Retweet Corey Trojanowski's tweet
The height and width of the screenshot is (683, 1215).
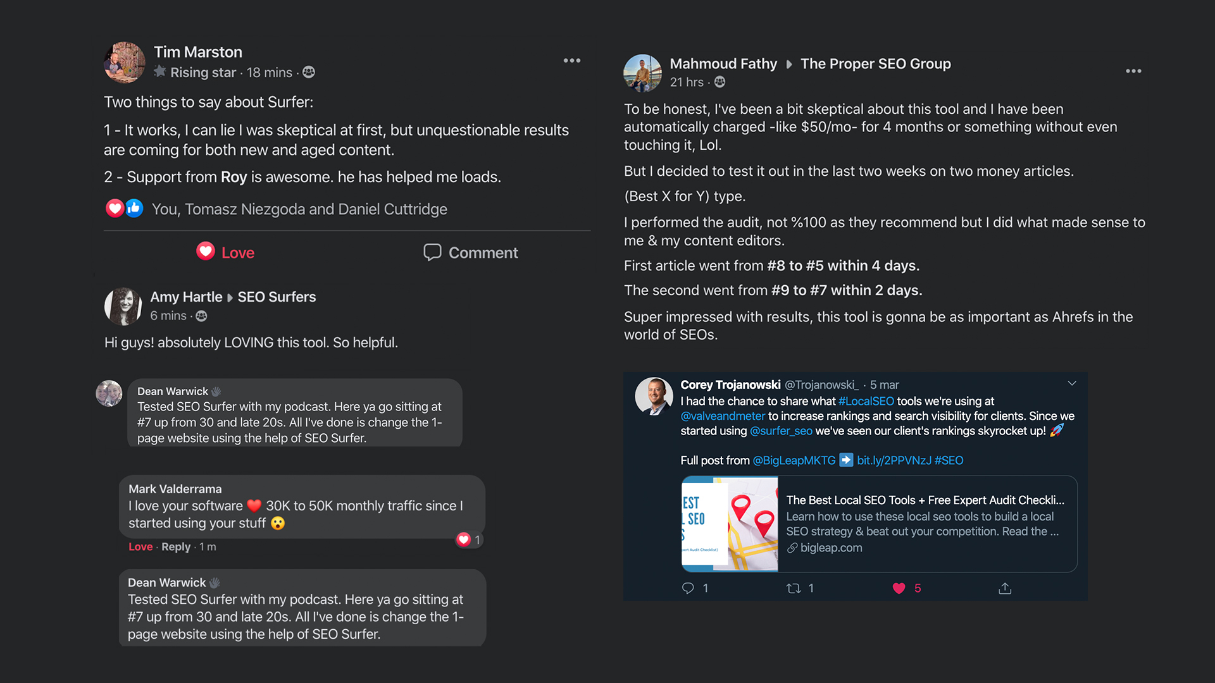[794, 588]
